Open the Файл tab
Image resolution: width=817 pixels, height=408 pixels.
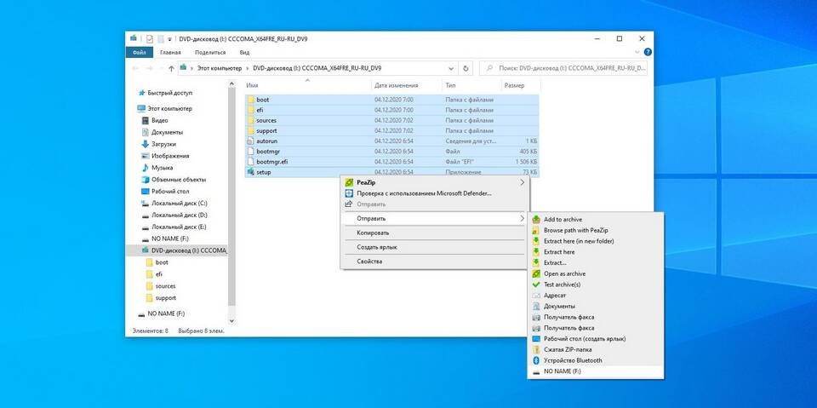click(x=140, y=52)
